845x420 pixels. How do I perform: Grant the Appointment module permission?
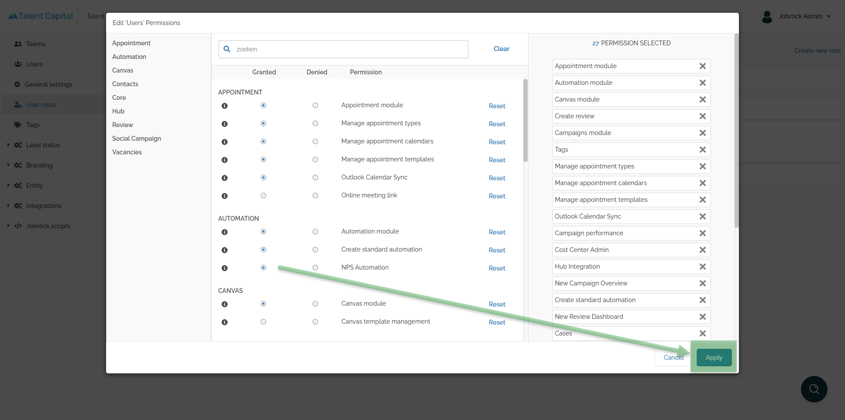point(263,106)
